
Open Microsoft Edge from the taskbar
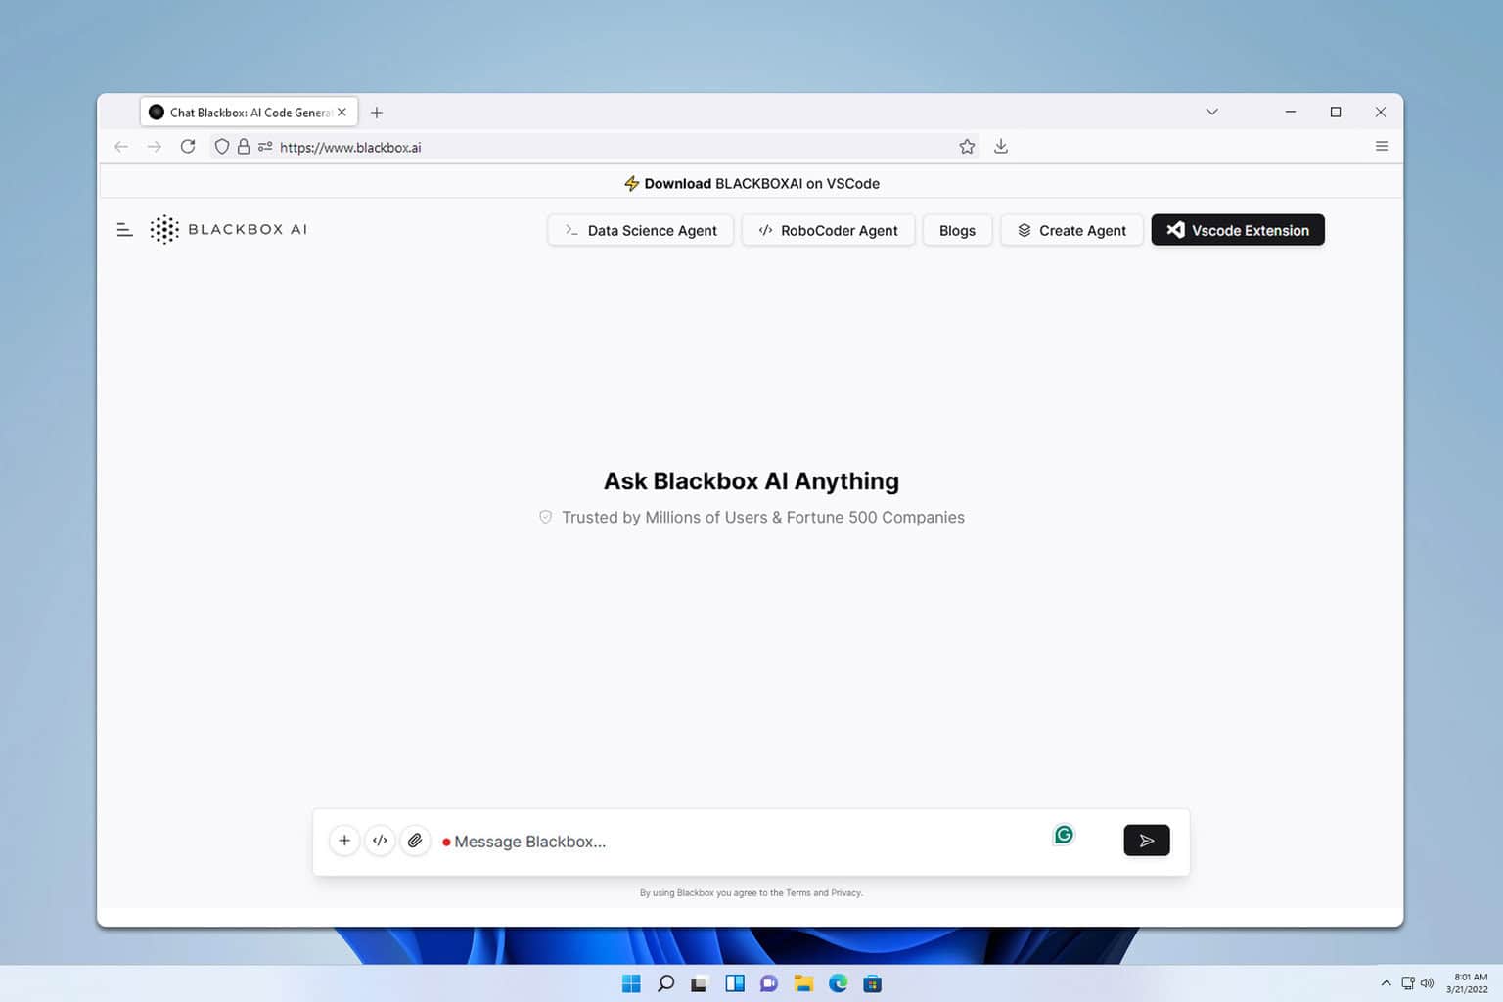(839, 983)
